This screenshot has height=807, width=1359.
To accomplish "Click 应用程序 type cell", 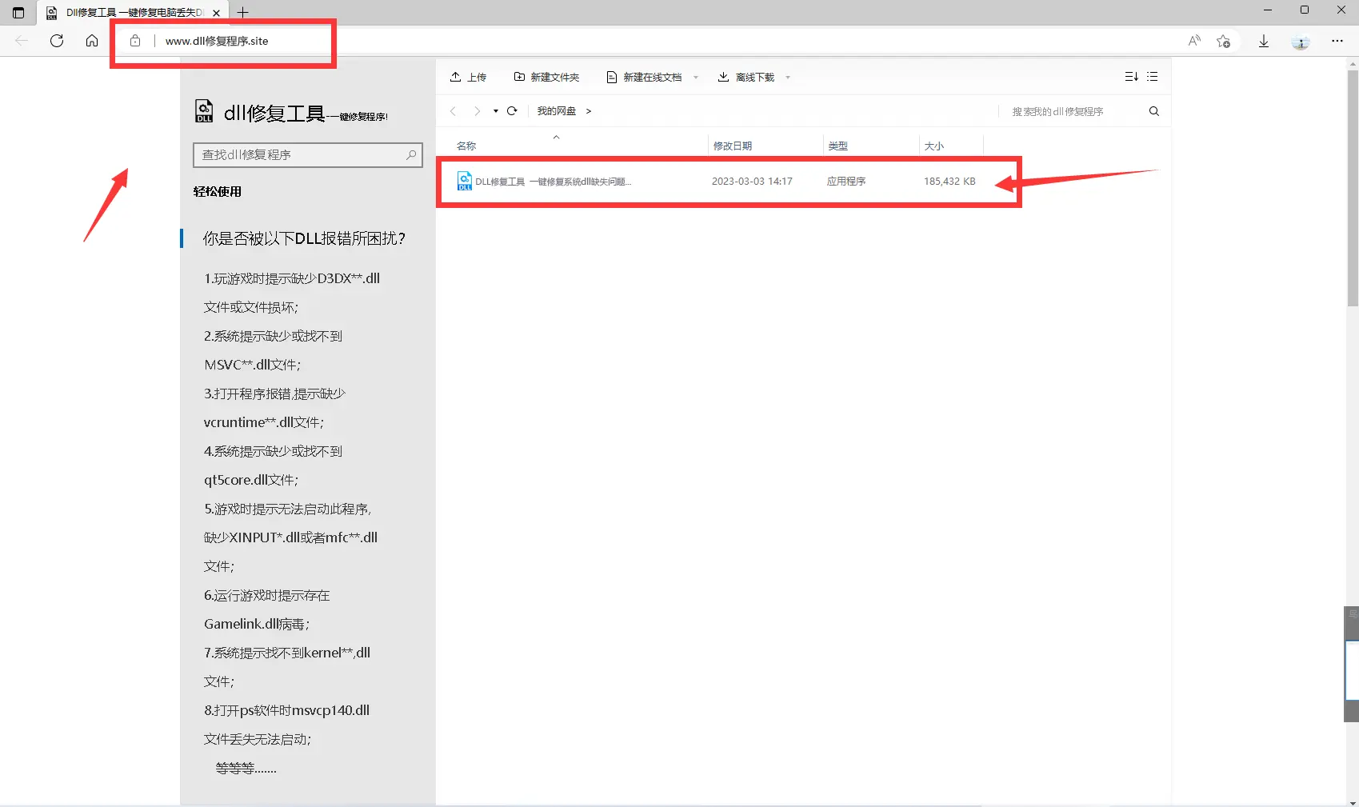I will tap(846, 182).
